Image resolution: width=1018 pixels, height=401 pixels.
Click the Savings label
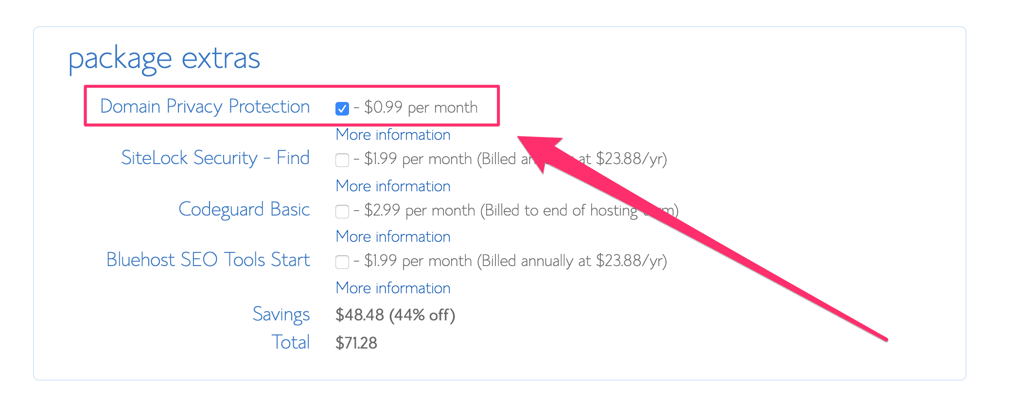click(281, 315)
